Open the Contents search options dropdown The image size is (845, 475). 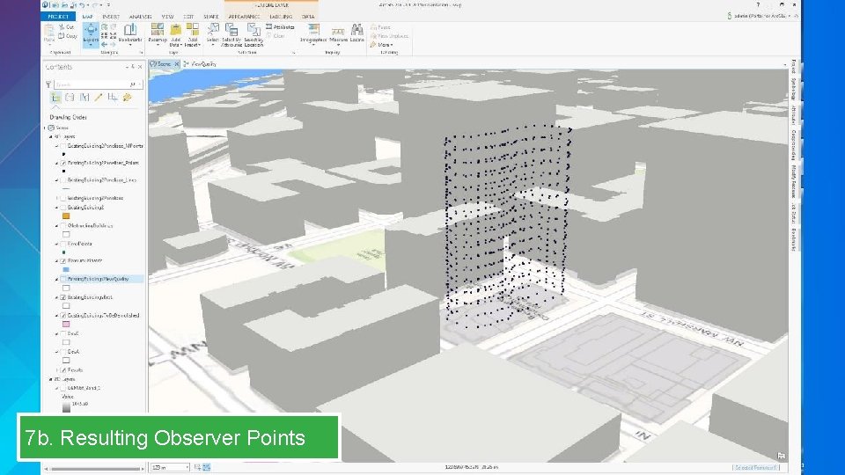pyautogui.click(x=140, y=84)
